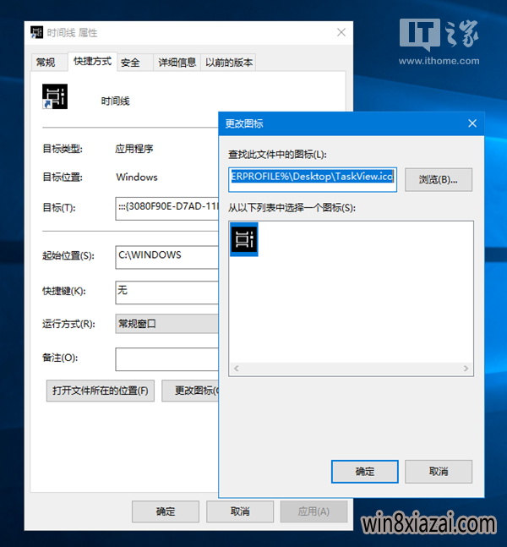Screen dimensions: 507x547
Task: Click the 从以下列表中选择一个图标(S) label
Action: point(292,208)
